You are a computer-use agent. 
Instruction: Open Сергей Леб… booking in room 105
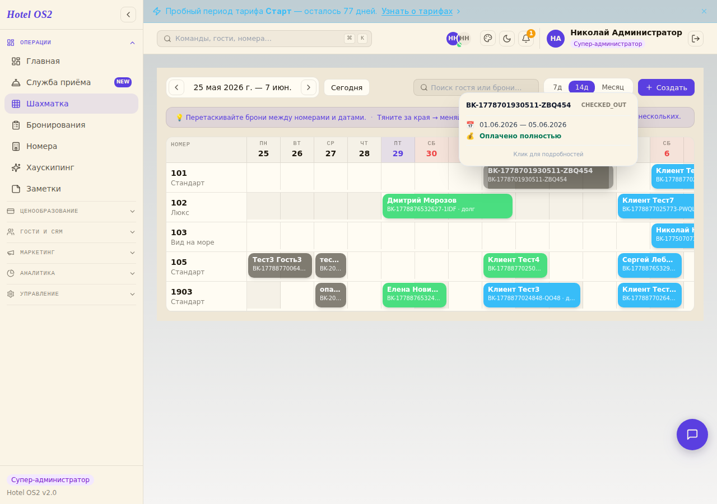pyautogui.click(x=650, y=265)
